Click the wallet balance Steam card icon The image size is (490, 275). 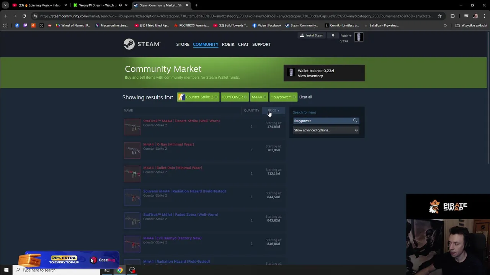[x=291, y=73]
